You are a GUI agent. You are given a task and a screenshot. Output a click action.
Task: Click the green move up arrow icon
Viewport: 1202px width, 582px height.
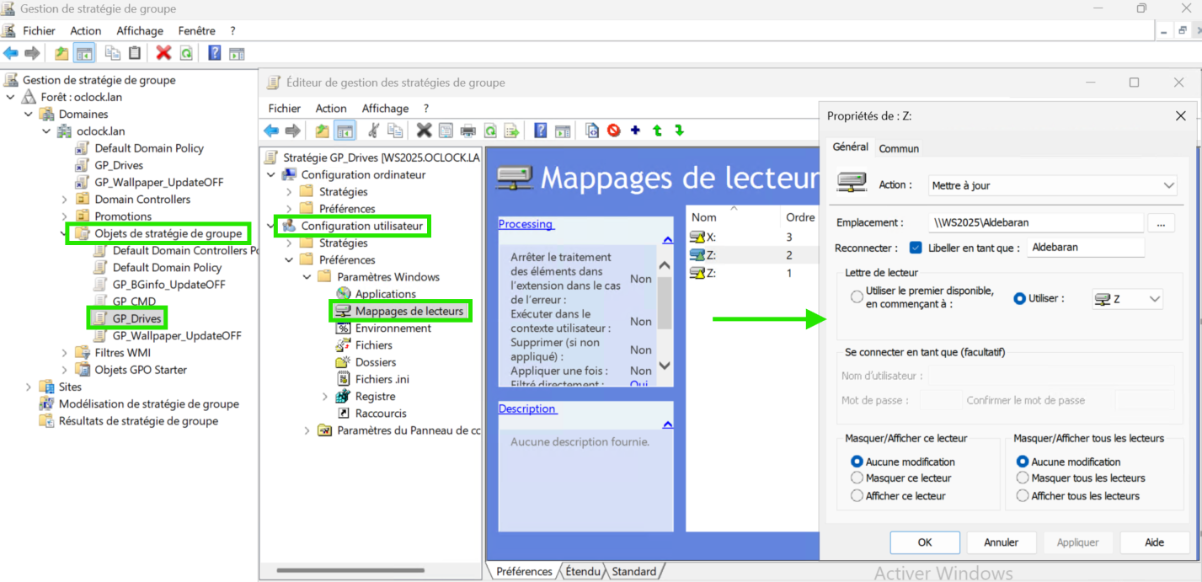[x=657, y=131]
